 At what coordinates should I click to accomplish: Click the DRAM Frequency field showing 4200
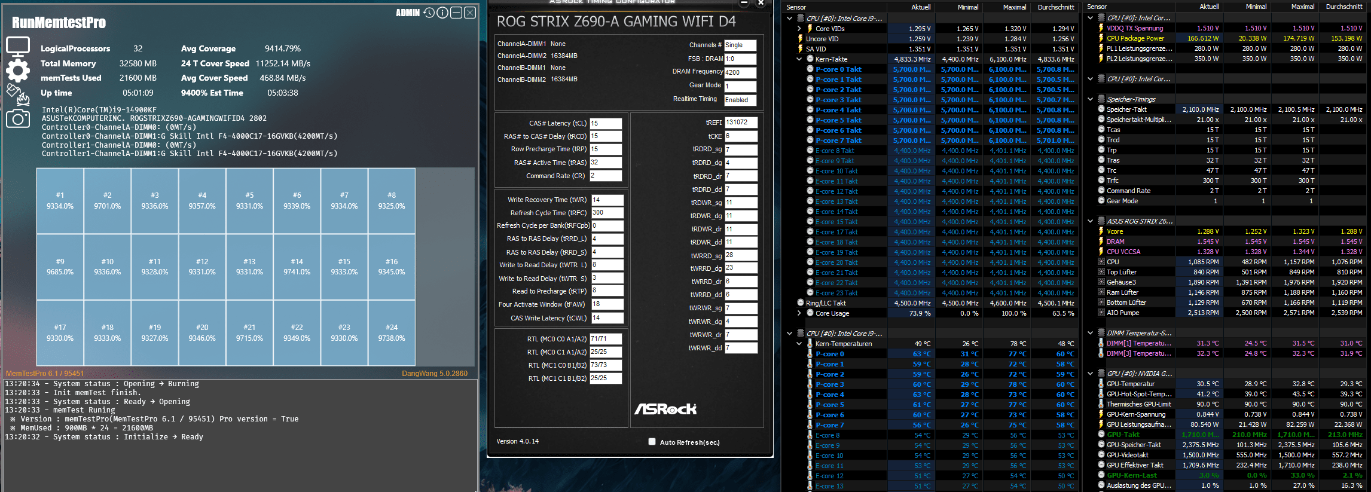pyautogui.click(x=740, y=72)
